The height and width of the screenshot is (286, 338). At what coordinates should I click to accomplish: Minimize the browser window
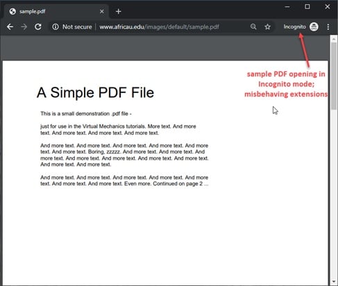coord(287,7)
